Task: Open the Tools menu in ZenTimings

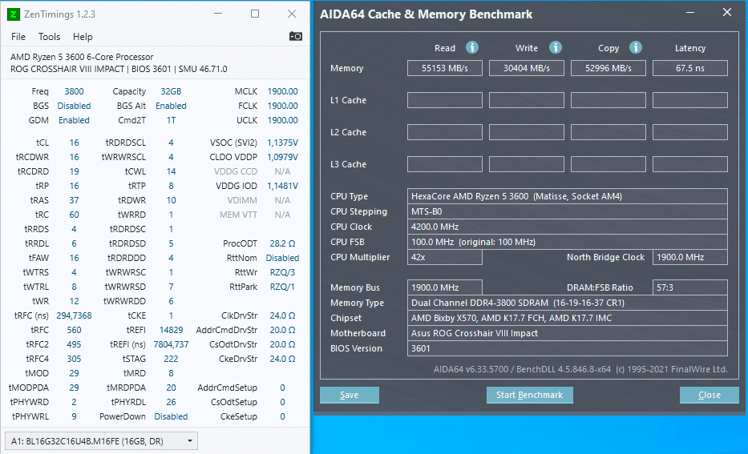Action: pyautogui.click(x=49, y=37)
